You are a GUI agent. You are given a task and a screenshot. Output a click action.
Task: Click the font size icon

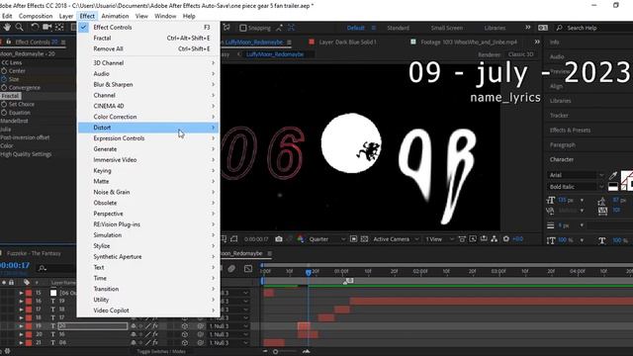(x=551, y=200)
